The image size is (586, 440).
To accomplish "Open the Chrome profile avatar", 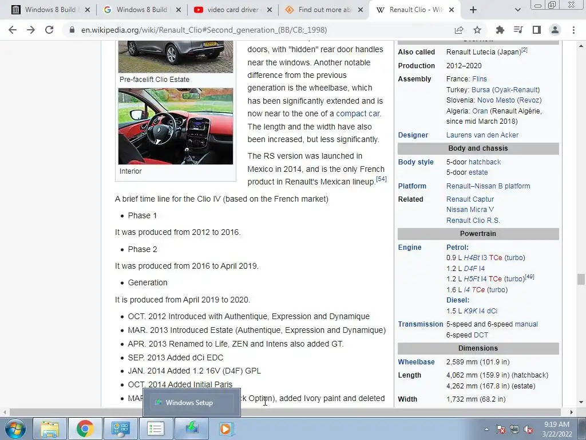I will 555,30.
